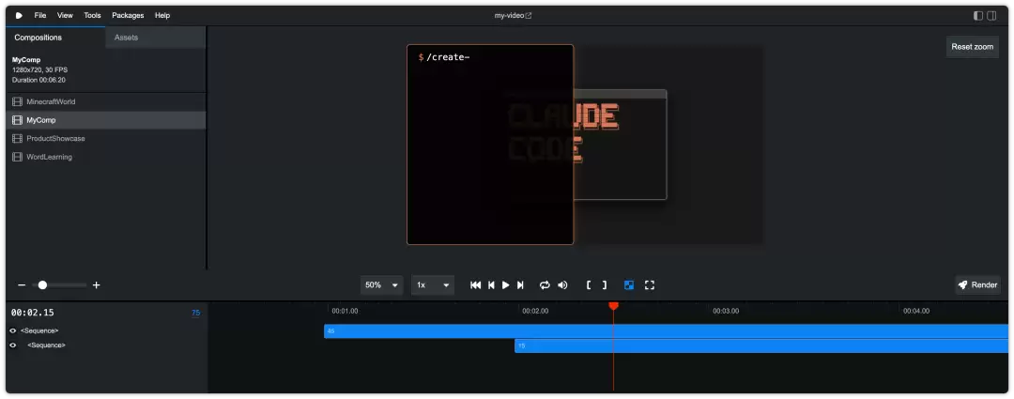Click the blue sequence bar labeled 15
Image resolution: width=1014 pixels, height=399 pixels.
tap(761, 346)
